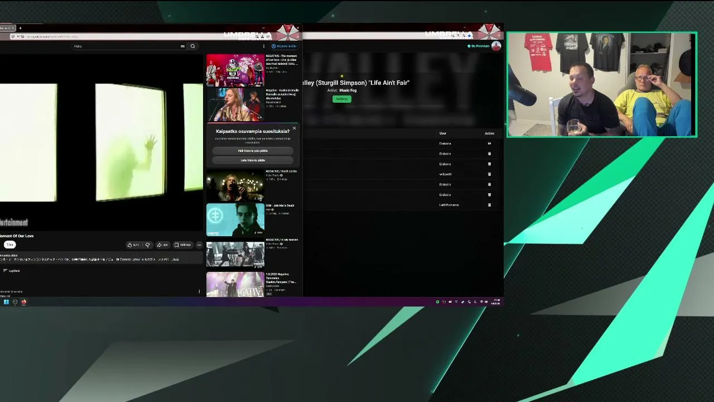Screen dimensions: 714x402
Task: Choose Pidä historia pois päältä
Action: pos(253,151)
